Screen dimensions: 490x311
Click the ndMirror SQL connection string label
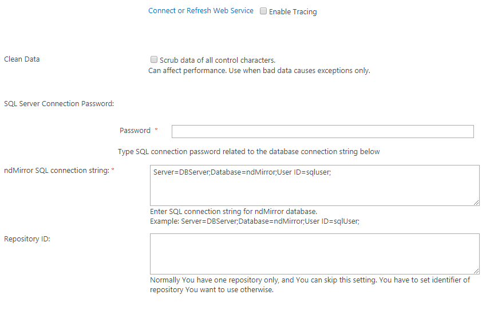click(x=56, y=171)
